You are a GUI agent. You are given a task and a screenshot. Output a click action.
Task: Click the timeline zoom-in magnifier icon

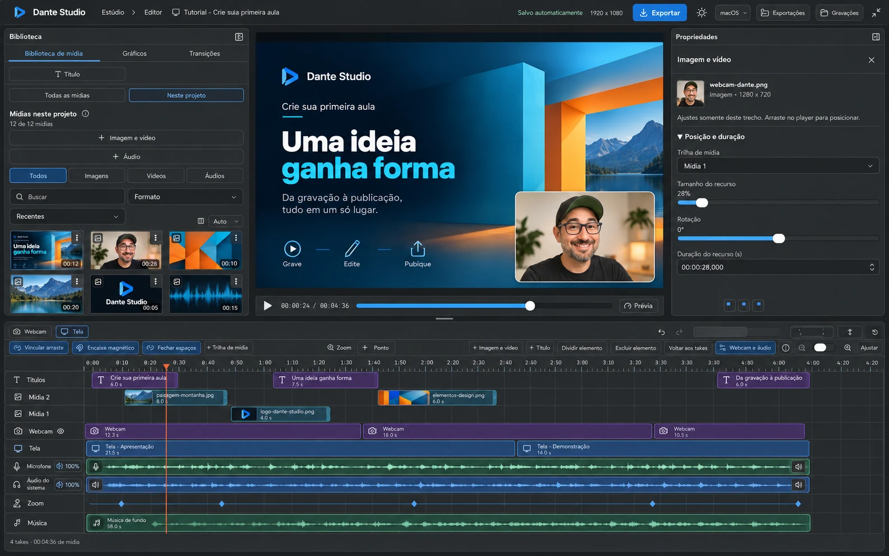coord(848,347)
